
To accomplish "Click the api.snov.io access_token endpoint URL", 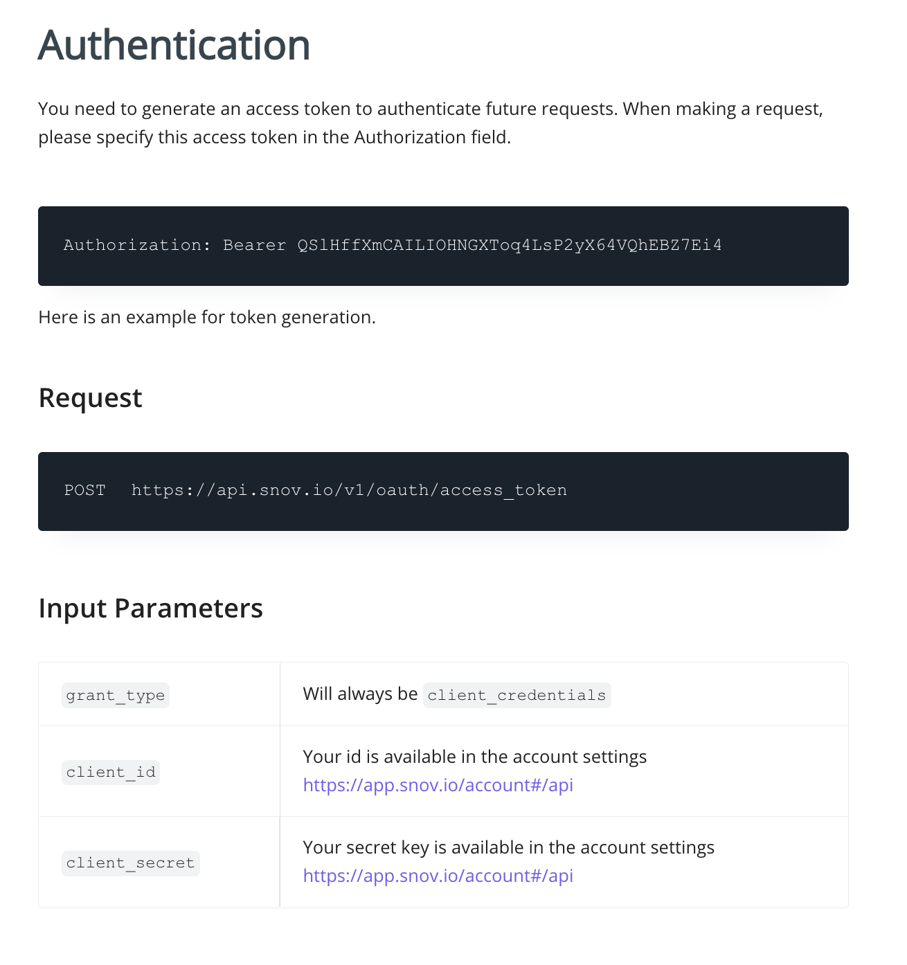I will [x=349, y=490].
